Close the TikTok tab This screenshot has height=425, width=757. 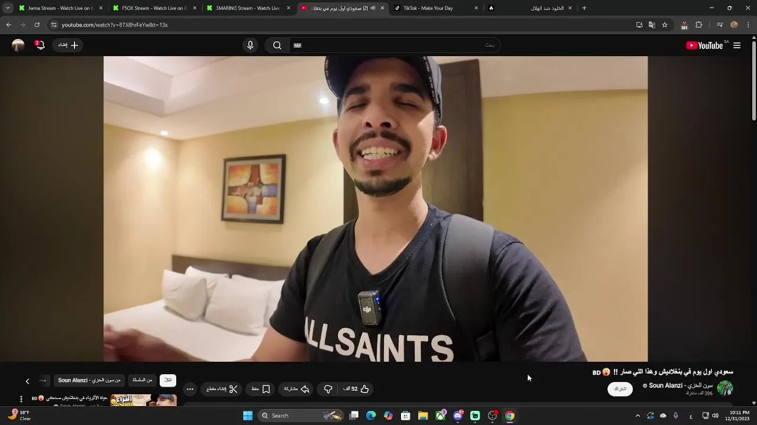(476, 8)
